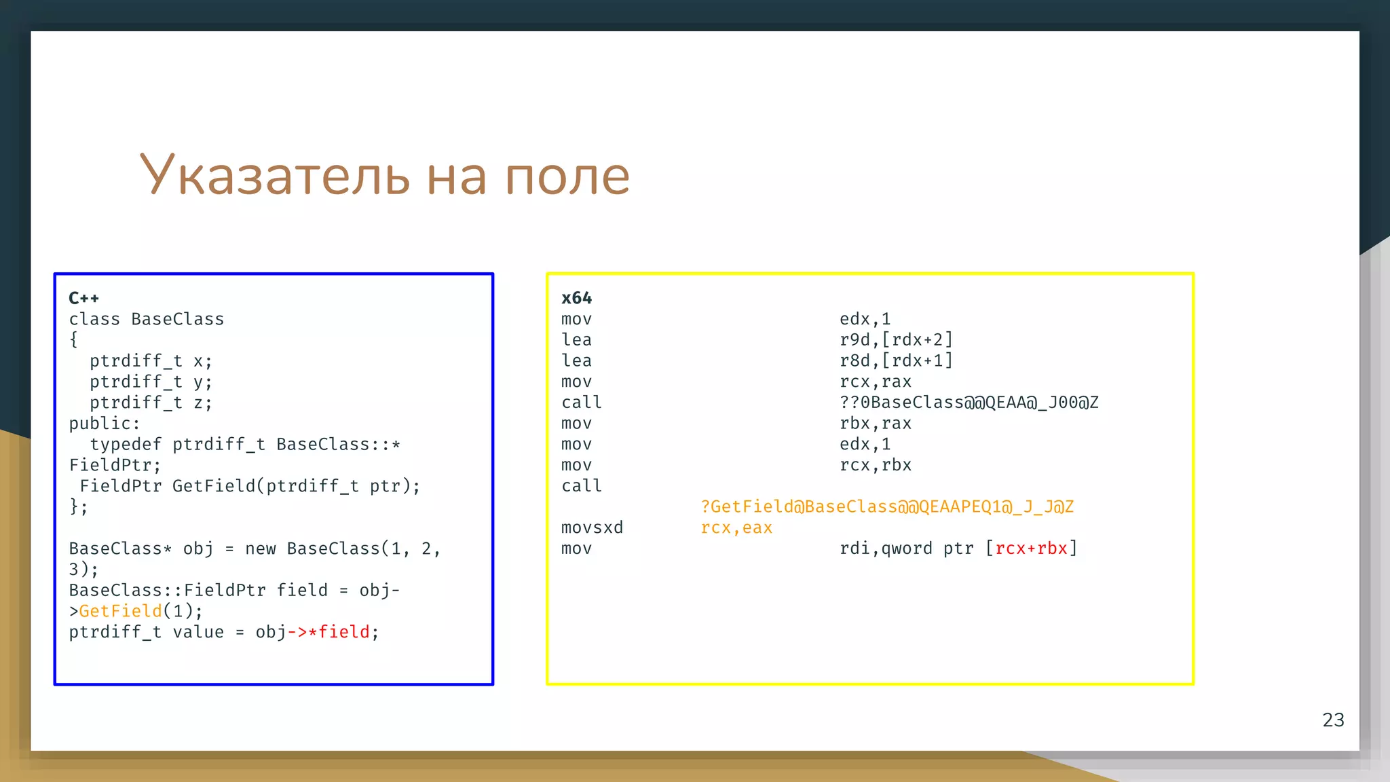The width and height of the screenshot is (1390, 782).
Task: Click the slide number 23
Action: [x=1333, y=720]
